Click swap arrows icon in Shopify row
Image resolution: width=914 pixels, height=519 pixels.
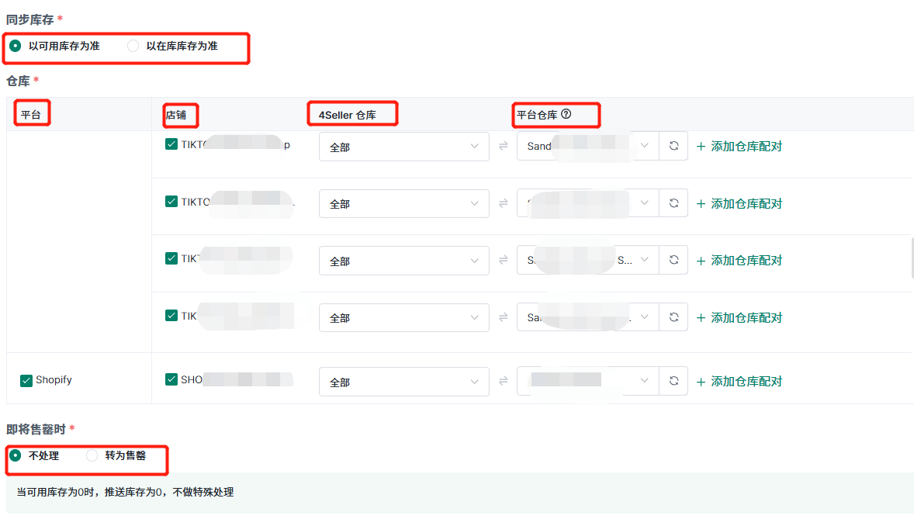(x=503, y=381)
